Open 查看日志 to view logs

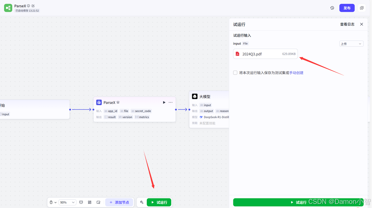click(x=347, y=24)
